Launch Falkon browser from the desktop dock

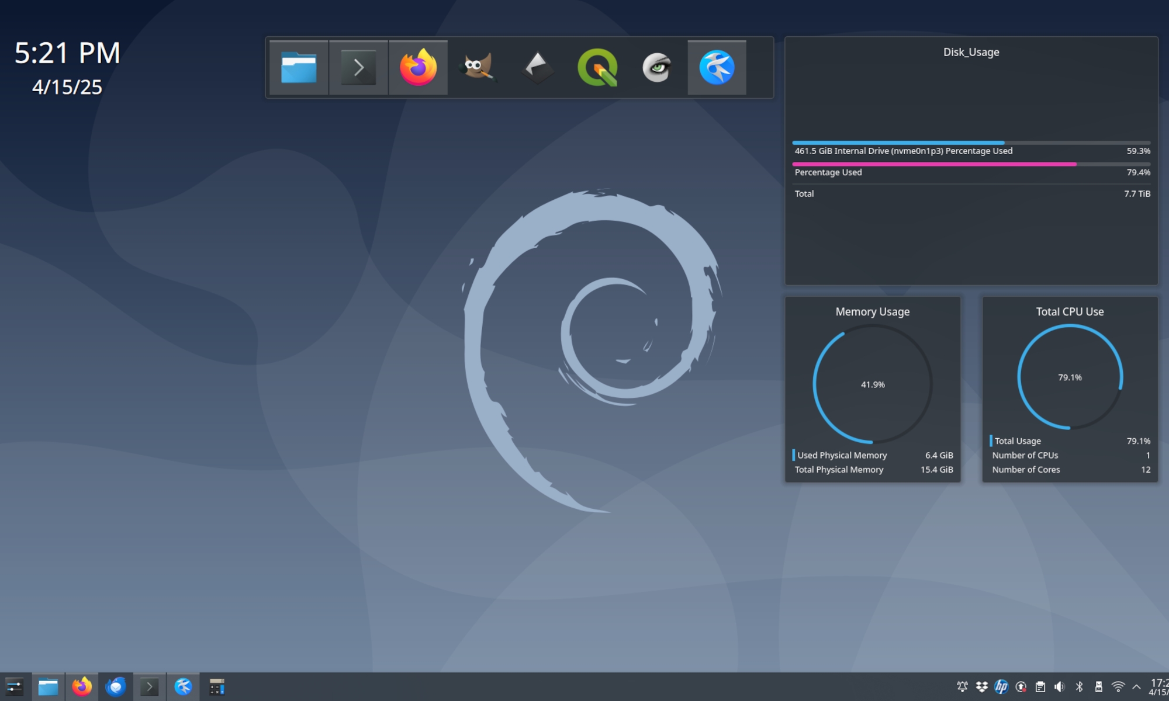(x=717, y=68)
